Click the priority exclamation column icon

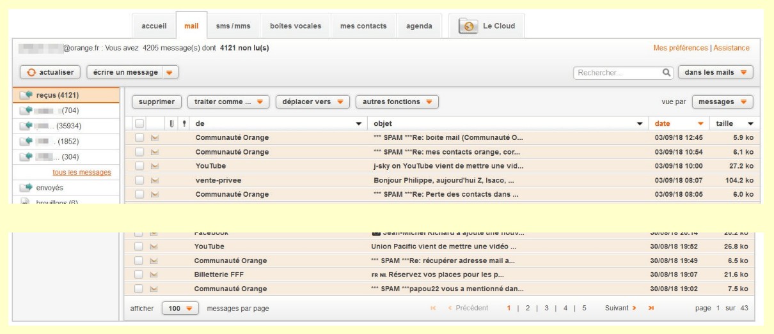coord(185,123)
